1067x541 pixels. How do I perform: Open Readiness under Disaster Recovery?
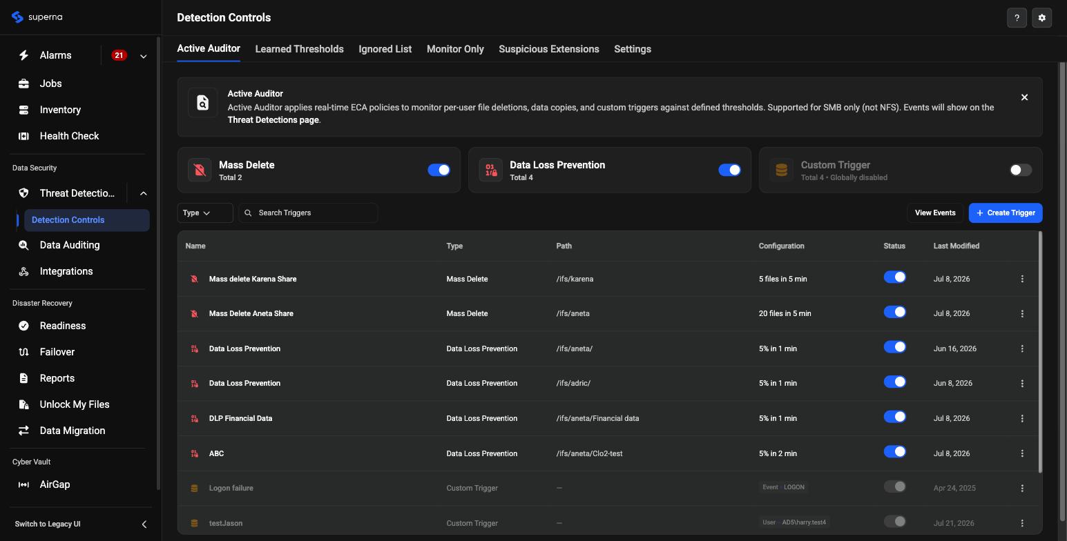click(62, 326)
